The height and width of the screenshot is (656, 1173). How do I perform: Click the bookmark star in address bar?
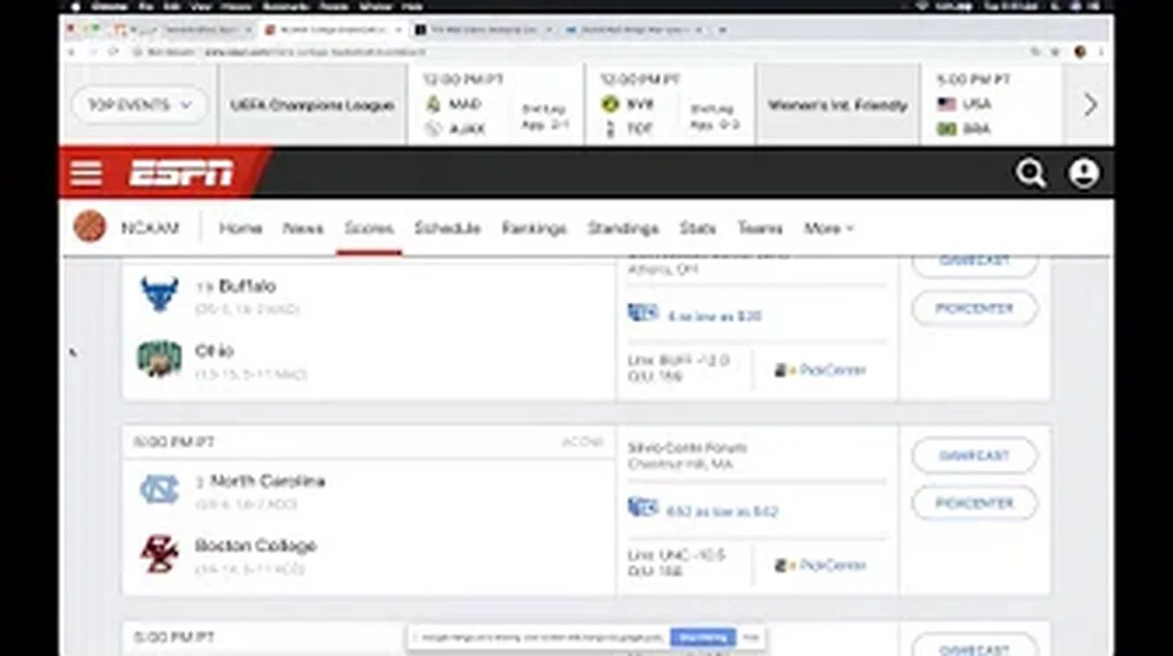coord(1055,52)
